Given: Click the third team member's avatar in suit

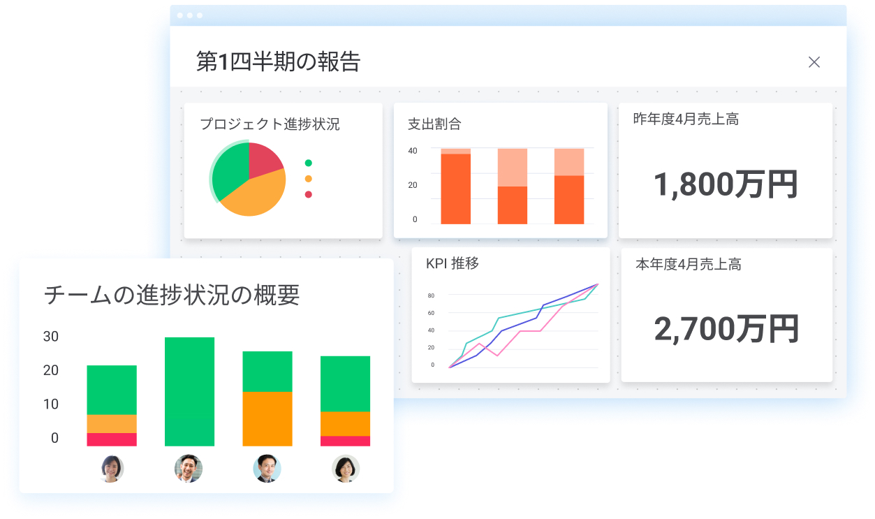Looking at the screenshot, I should [267, 469].
